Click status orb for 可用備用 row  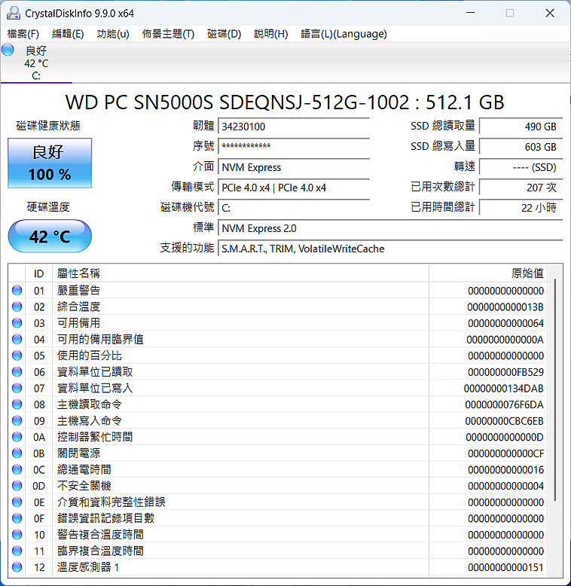click(x=17, y=323)
